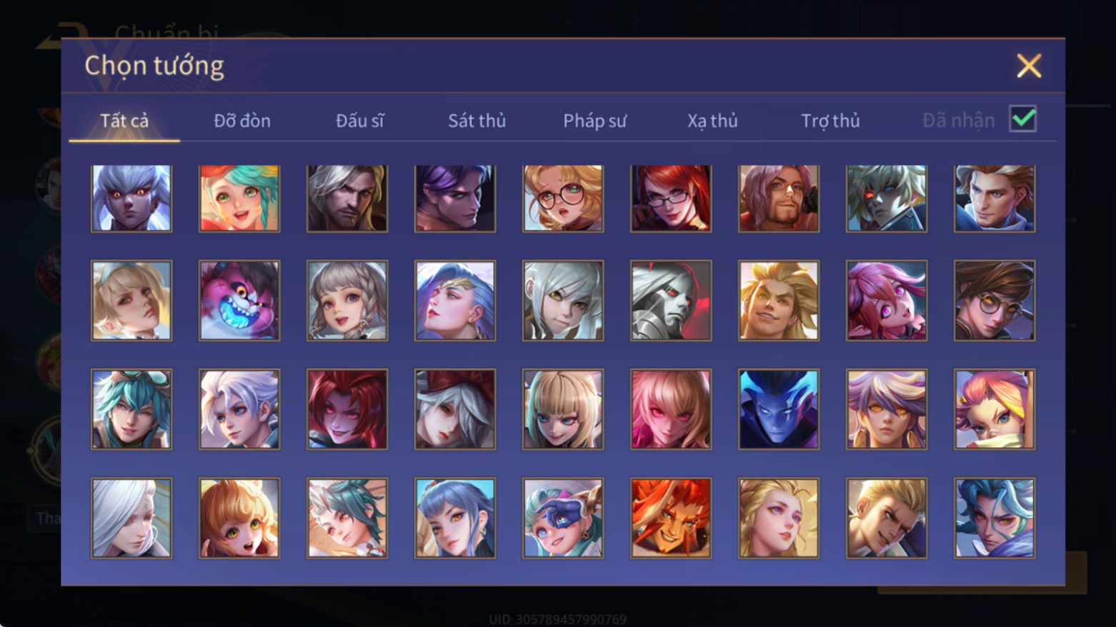Open the Đấu sĩ tab
The height and width of the screenshot is (627, 1116).
360,121
